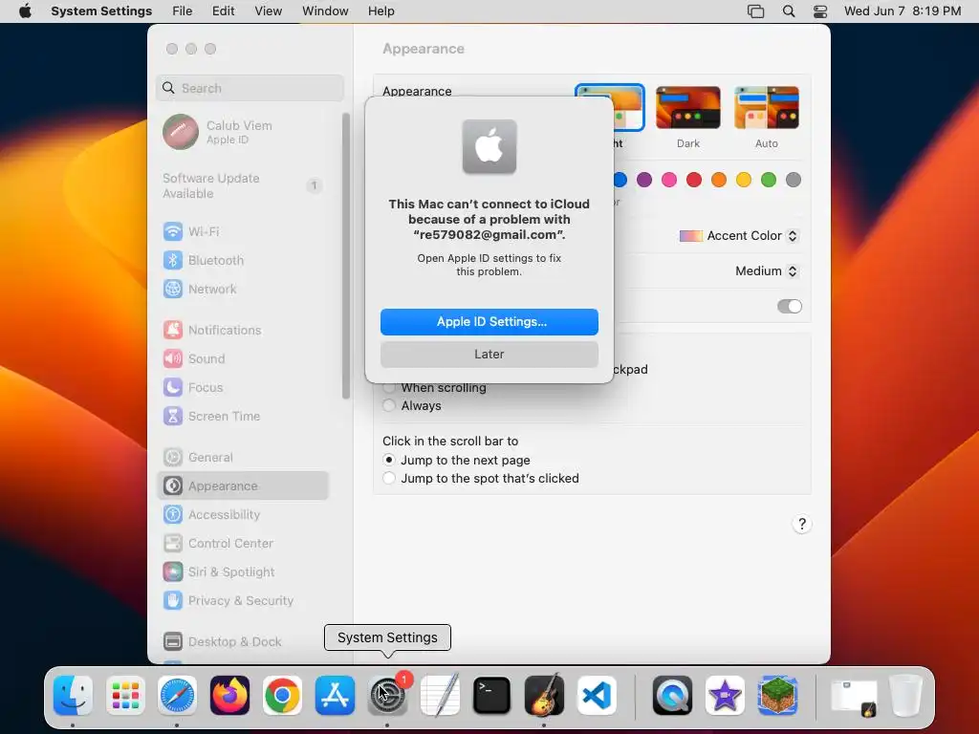Image resolution: width=979 pixels, height=734 pixels.
Task: Open the View menu
Action: tap(269, 11)
